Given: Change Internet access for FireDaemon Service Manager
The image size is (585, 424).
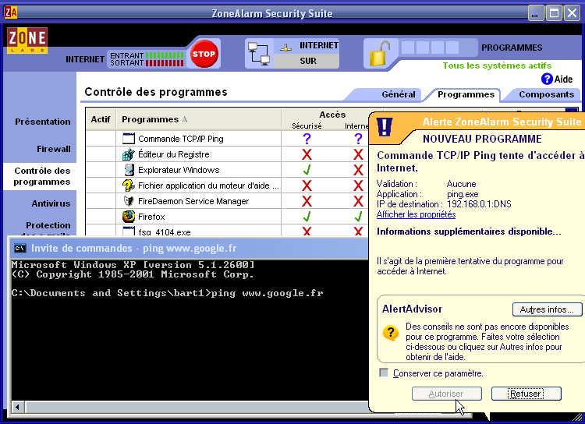Looking at the screenshot, I should click(x=358, y=201).
